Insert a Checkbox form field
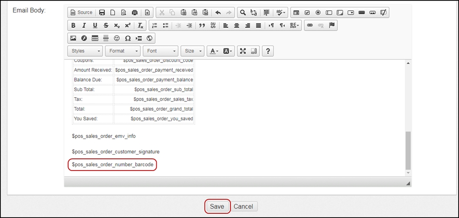This screenshot has width=459, height=218. [307, 13]
